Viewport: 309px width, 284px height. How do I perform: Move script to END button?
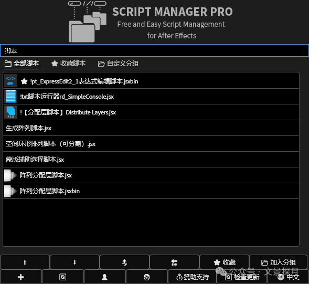[174, 262]
